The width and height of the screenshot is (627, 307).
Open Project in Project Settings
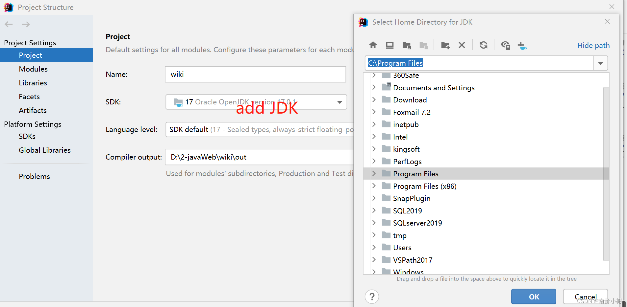point(46,55)
